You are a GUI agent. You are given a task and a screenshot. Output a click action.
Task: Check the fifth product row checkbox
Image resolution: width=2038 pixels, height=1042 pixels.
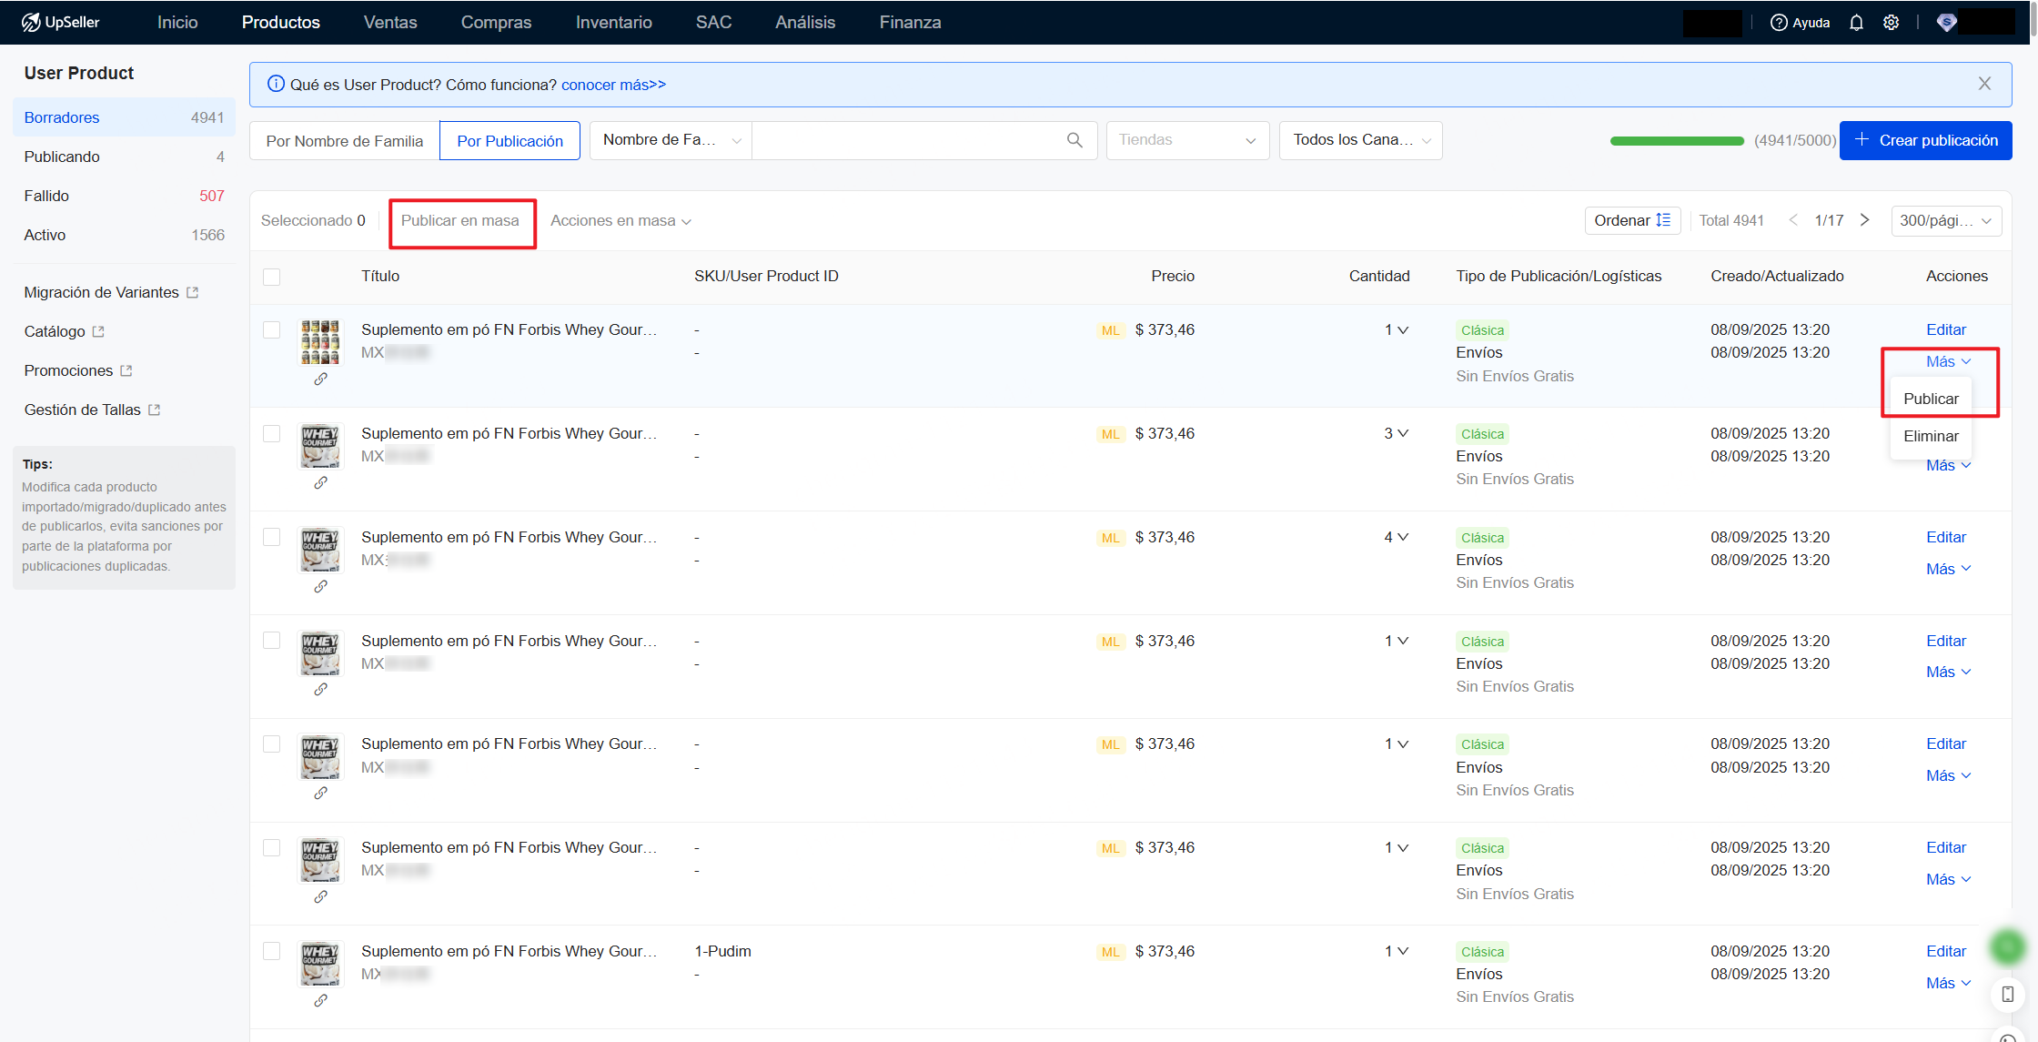coord(271,744)
